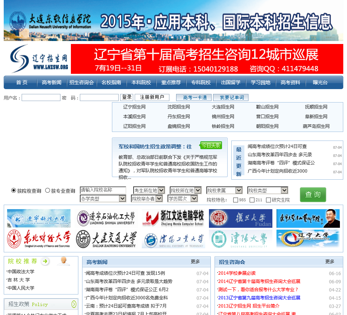Open headline 军校和国防生招生政策调整
Screen dimensions: 347x315
(x=155, y=147)
